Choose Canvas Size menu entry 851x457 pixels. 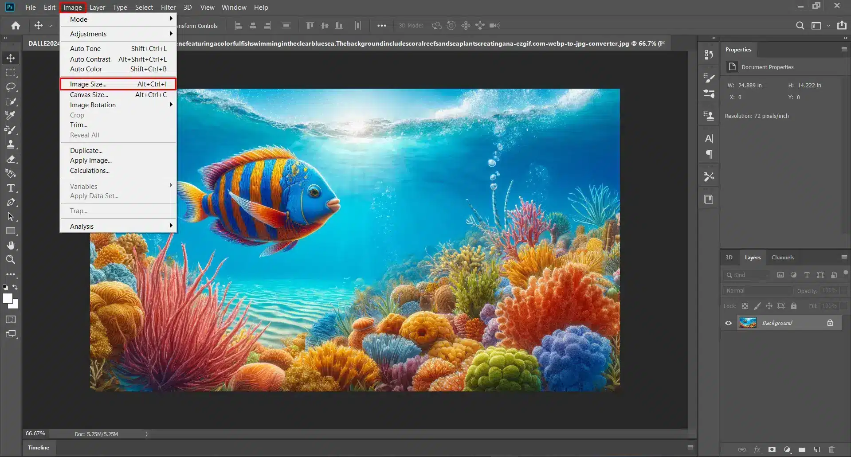118,95
